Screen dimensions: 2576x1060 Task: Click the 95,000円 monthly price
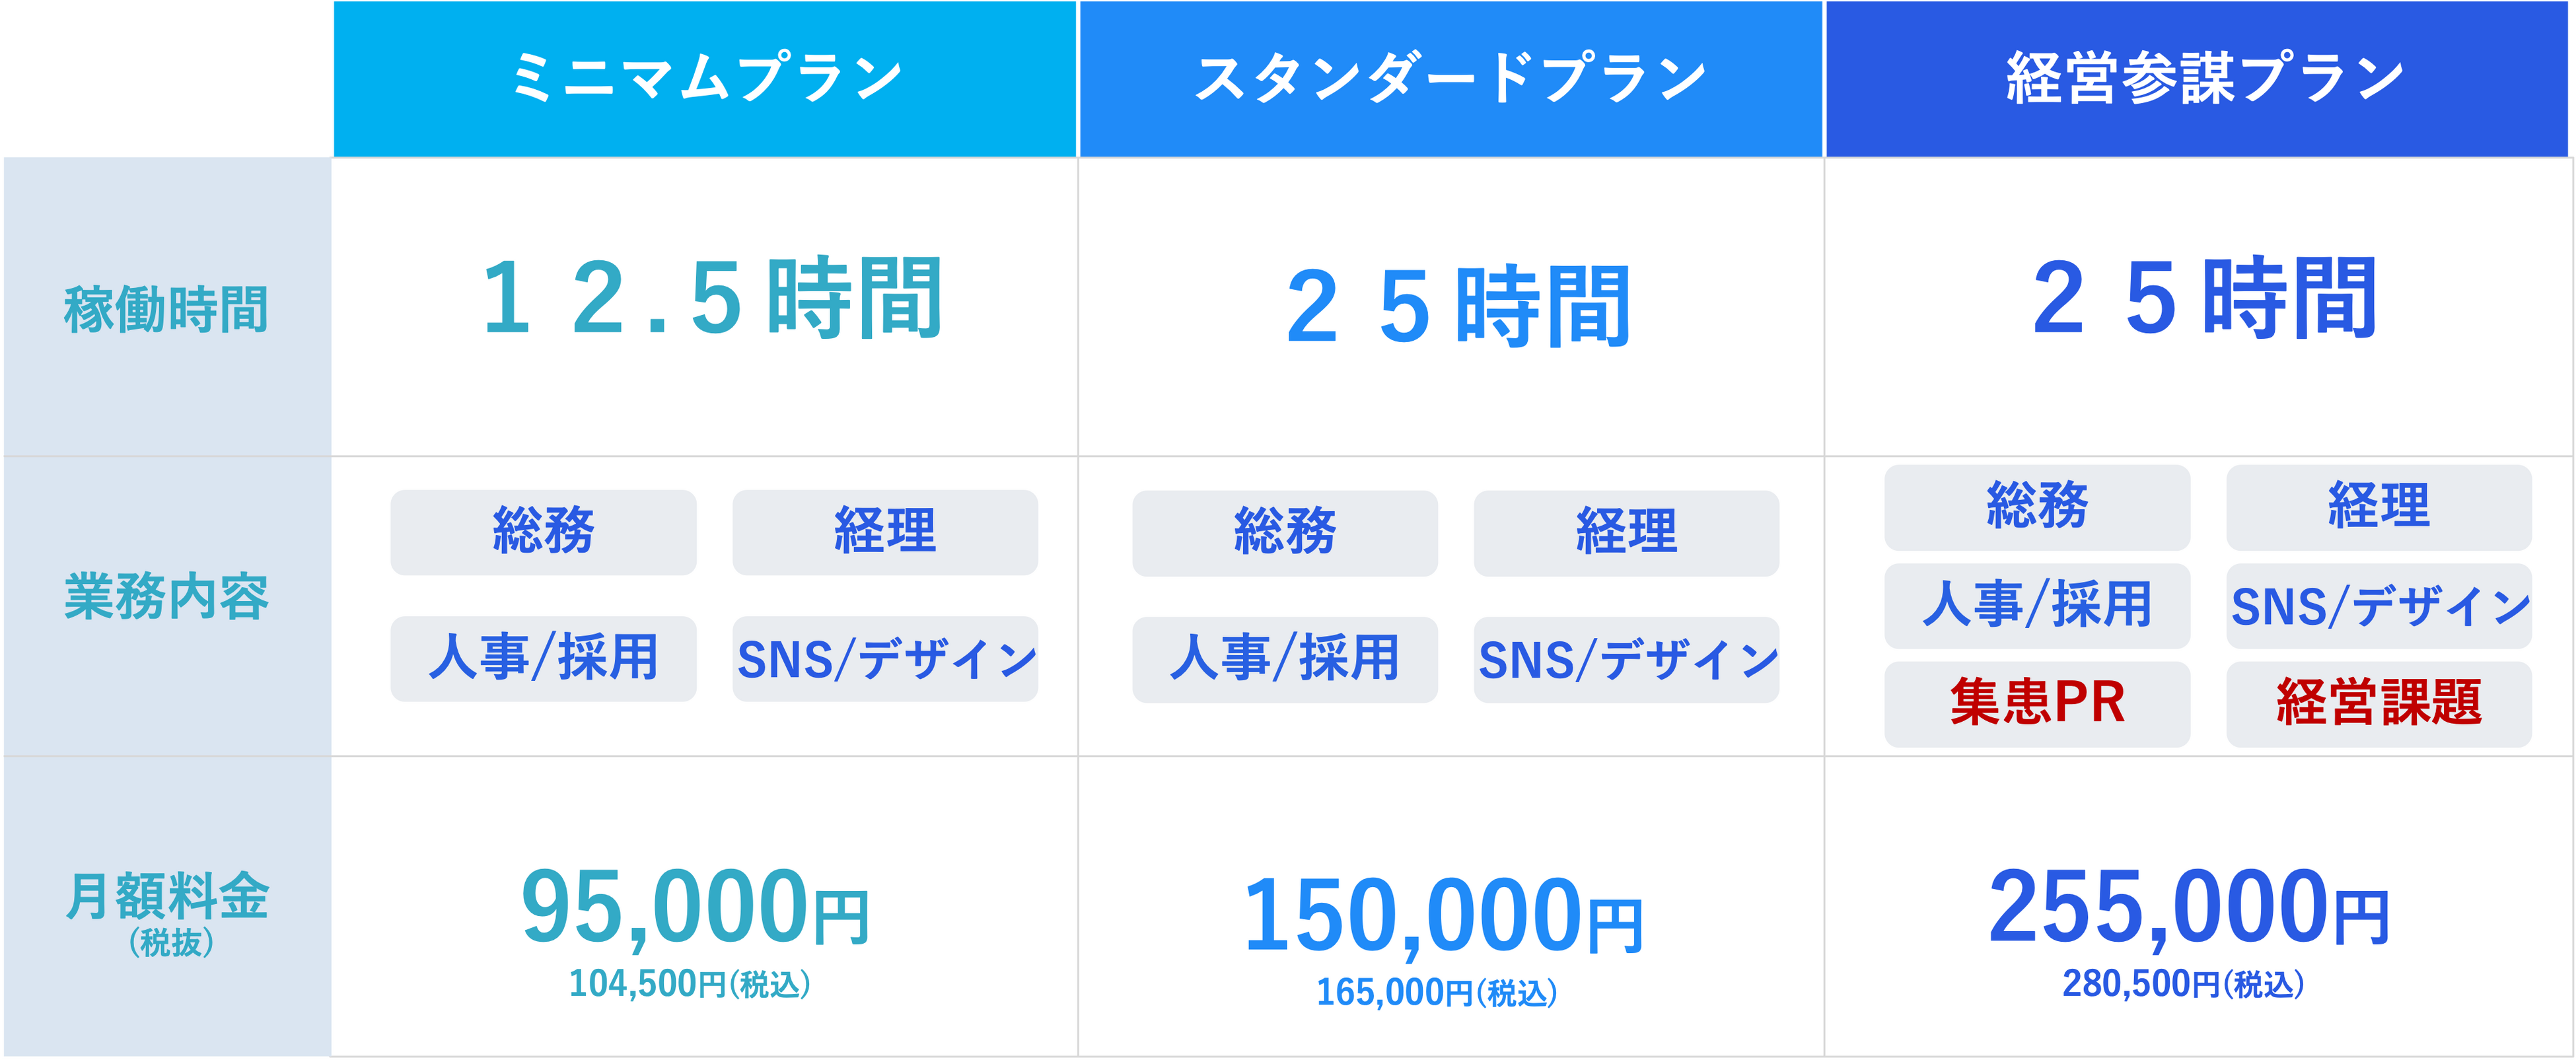click(695, 907)
